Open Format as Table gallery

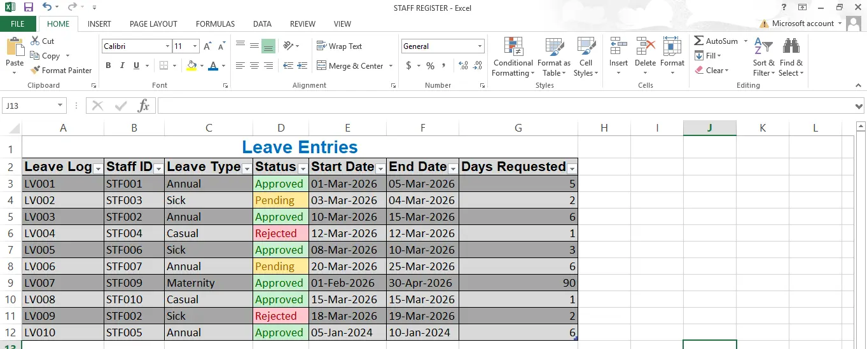[x=553, y=57]
